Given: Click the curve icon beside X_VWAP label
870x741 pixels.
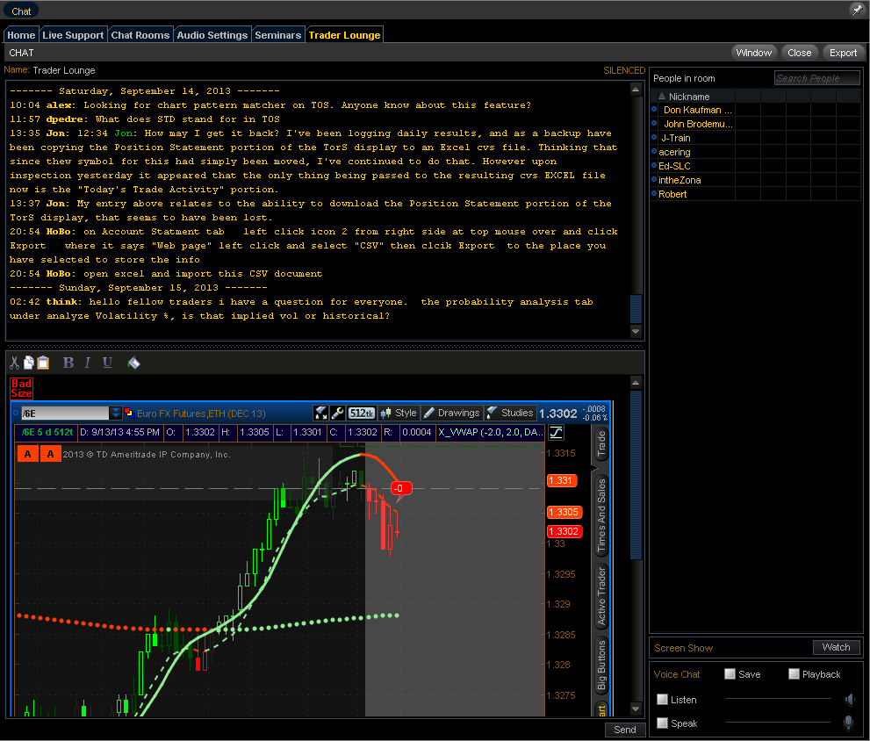Looking at the screenshot, I should [x=556, y=432].
